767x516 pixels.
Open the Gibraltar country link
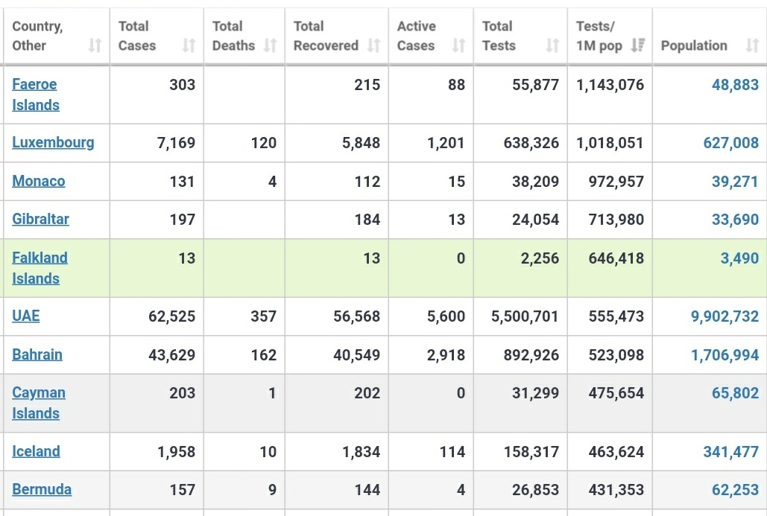point(40,219)
